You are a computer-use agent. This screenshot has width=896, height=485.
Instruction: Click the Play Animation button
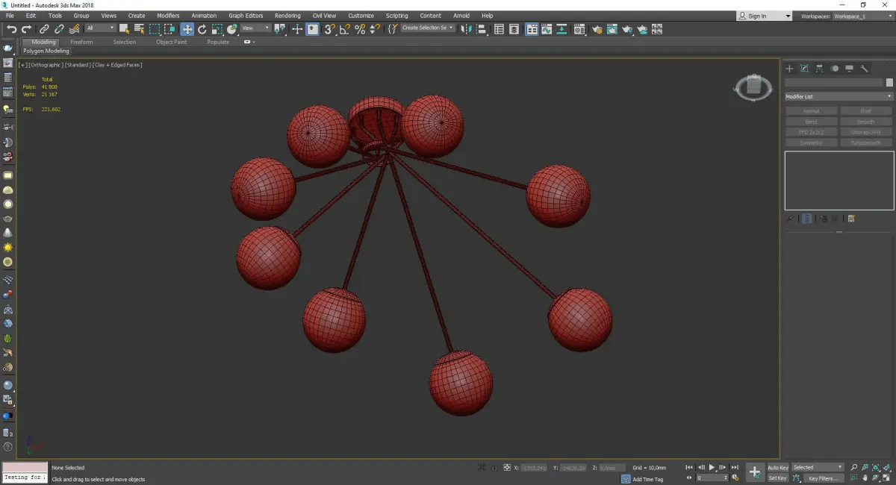tap(712, 468)
